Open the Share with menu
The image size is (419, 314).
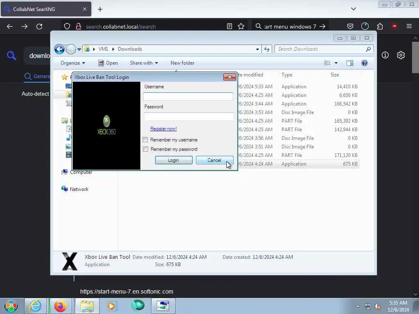tap(144, 63)
